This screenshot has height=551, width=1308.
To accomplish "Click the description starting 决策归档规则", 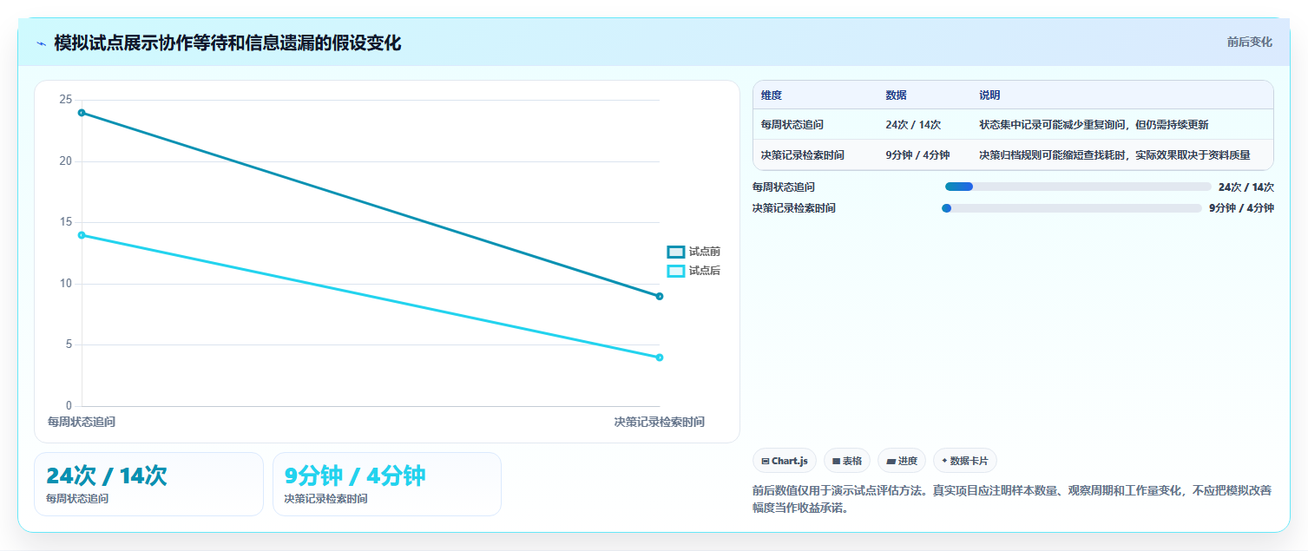I will click(1114, 155).
